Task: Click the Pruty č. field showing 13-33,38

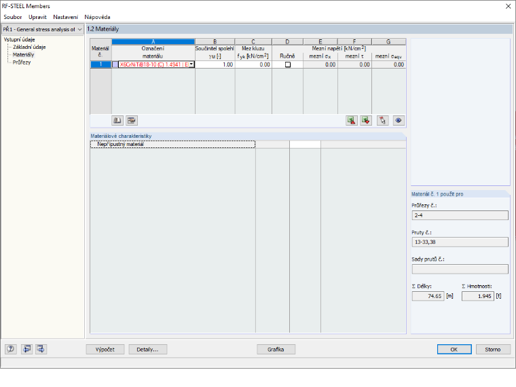Action: coord(460,242)
